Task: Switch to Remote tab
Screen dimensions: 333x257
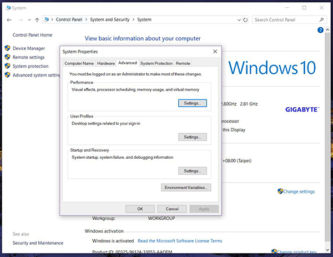Action: (183, 63)
